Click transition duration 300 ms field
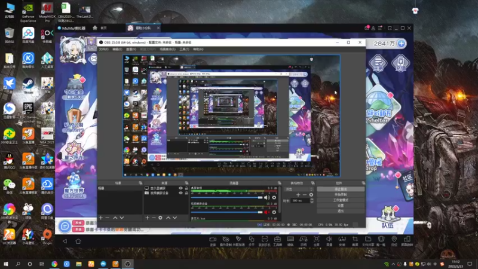The width and height of the screenshot is (478, 269). point(300,201)
